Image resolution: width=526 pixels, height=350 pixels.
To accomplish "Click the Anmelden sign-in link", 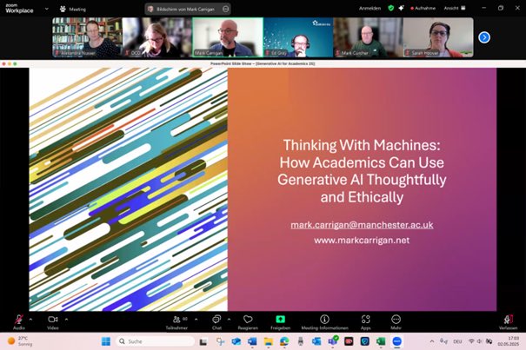I will pyautogui.click(x=370, y=9).
